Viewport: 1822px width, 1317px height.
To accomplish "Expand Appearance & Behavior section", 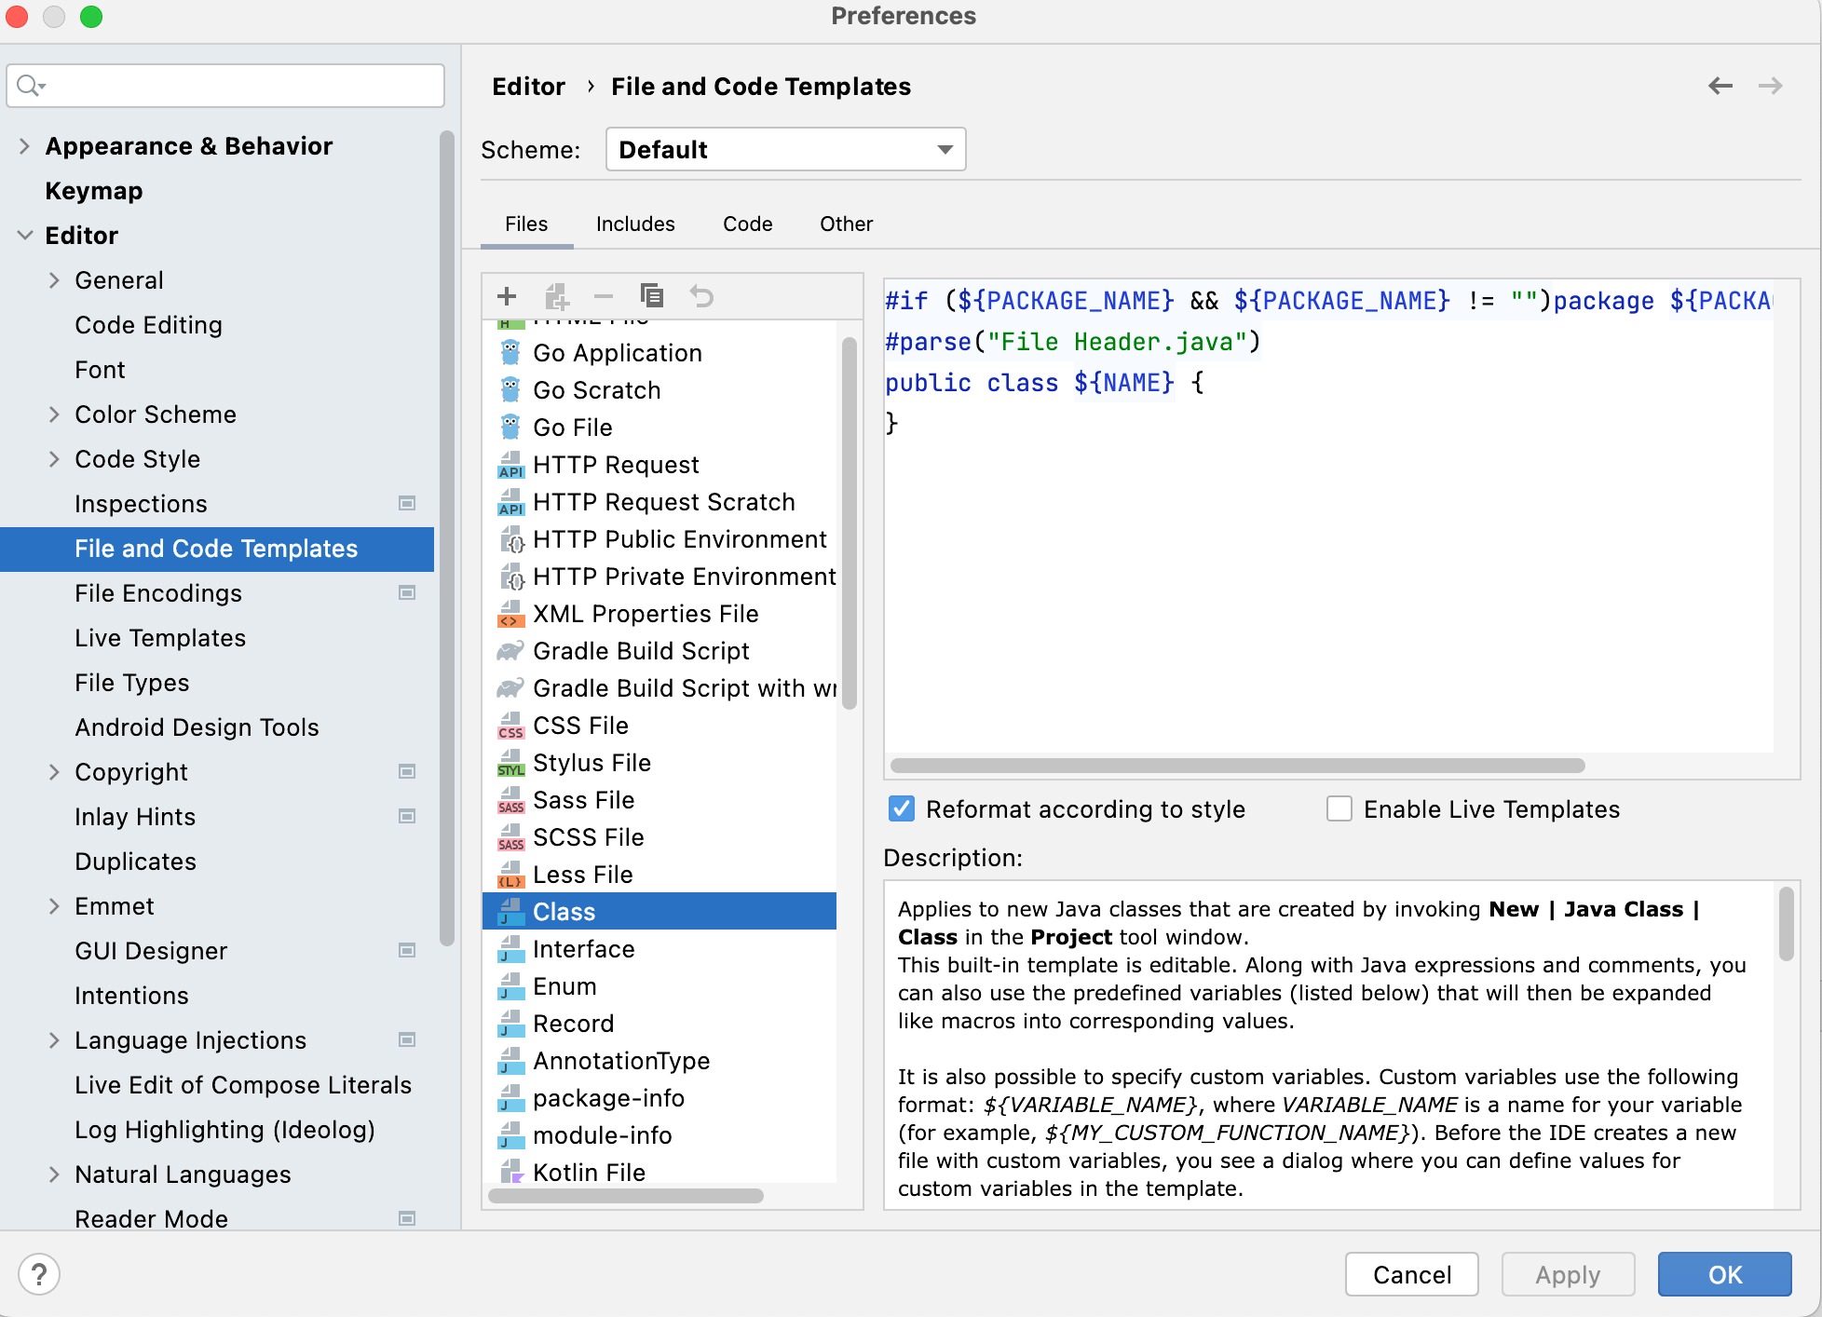I will click(x=24, y=146).
